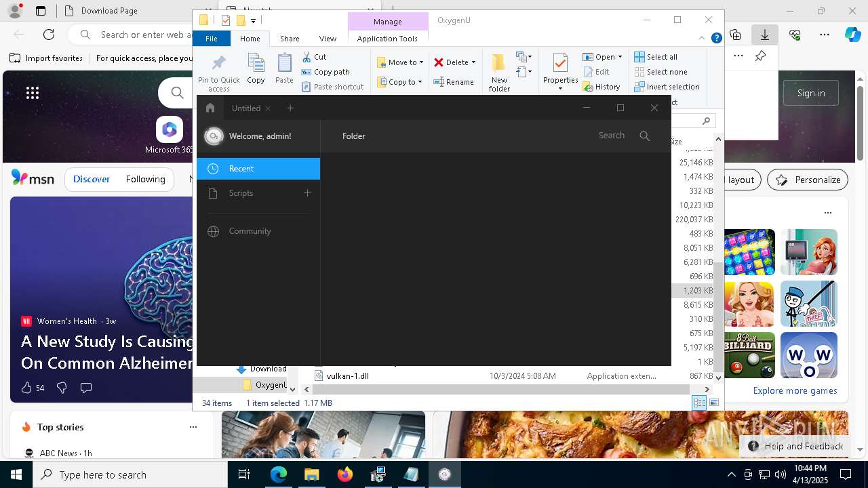
Task: Click the taskbar search box
Action: [130, 474]
